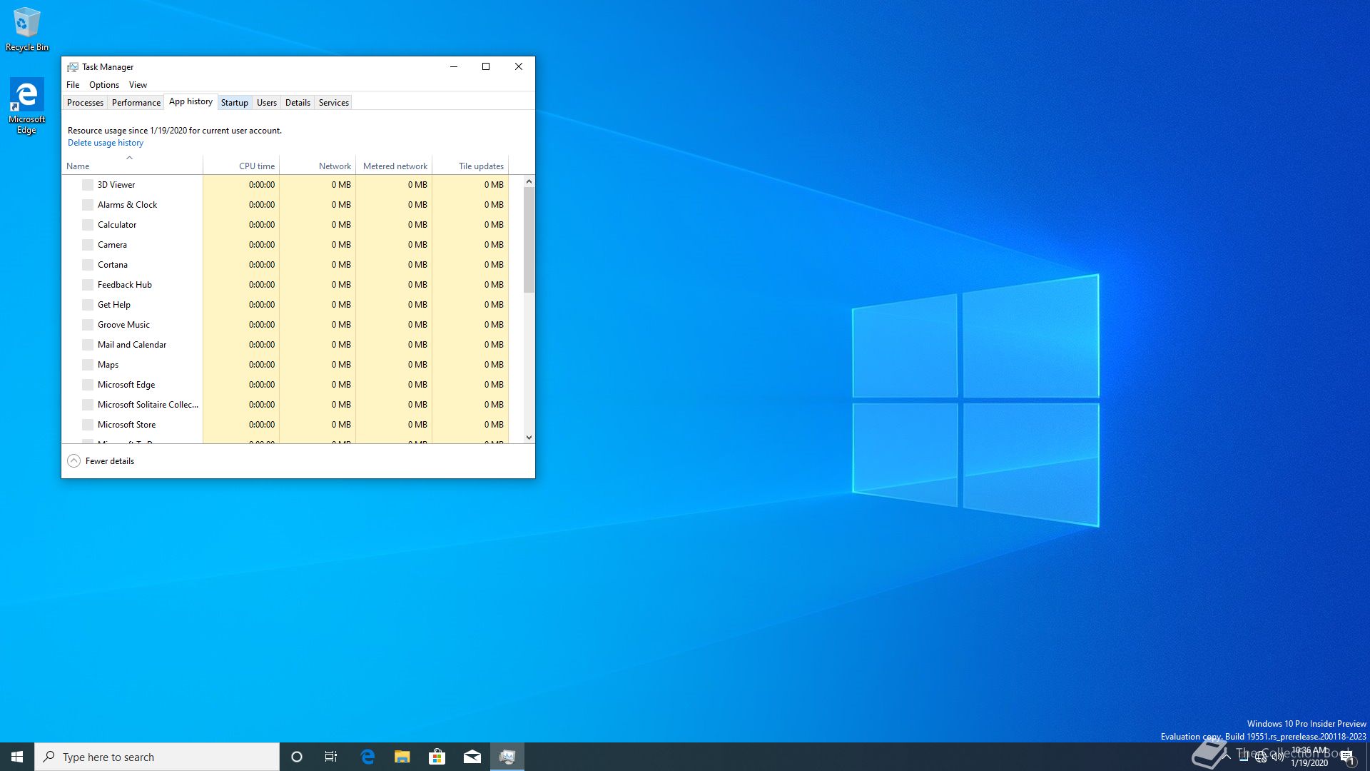Open the Performance tab
The width and height of the screenshot is (1370, 771).
(x=136, y=103)
